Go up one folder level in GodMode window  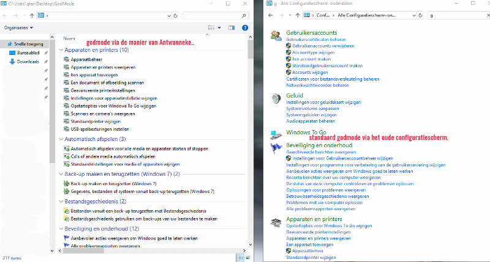click(x=32, y=16)
